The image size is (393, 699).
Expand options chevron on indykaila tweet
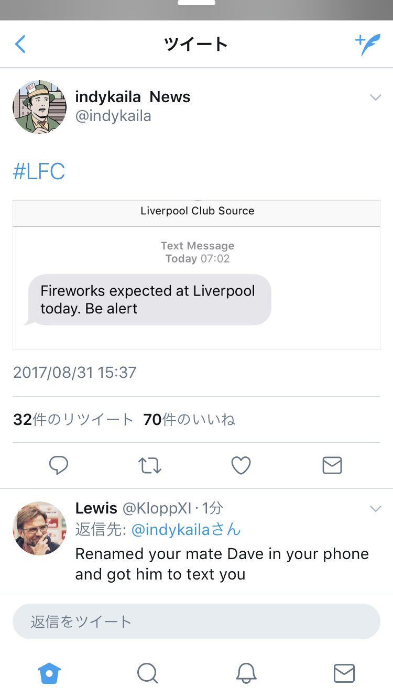pos(375,97)
